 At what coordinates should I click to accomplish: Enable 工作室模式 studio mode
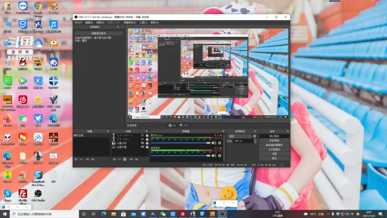[x=274, y=150]
